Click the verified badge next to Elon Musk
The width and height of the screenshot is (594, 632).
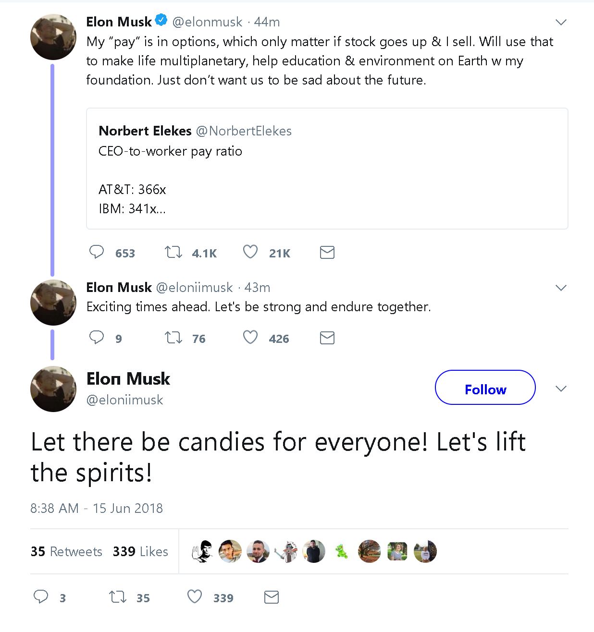pyautogui.click(x=161, y=19)
